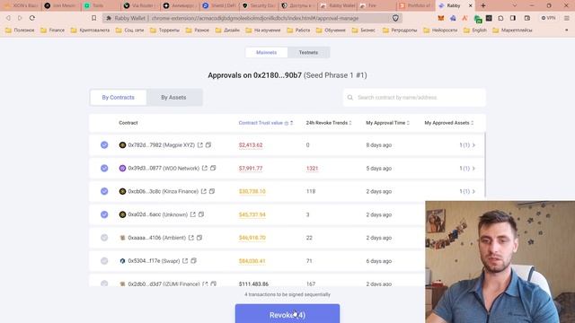Select the By Assets view
Viewport: 575px width, 323px height.
click(173, 98)
